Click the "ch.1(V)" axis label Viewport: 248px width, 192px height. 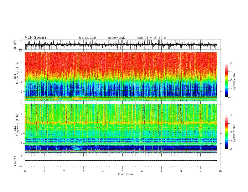[15, 45]
